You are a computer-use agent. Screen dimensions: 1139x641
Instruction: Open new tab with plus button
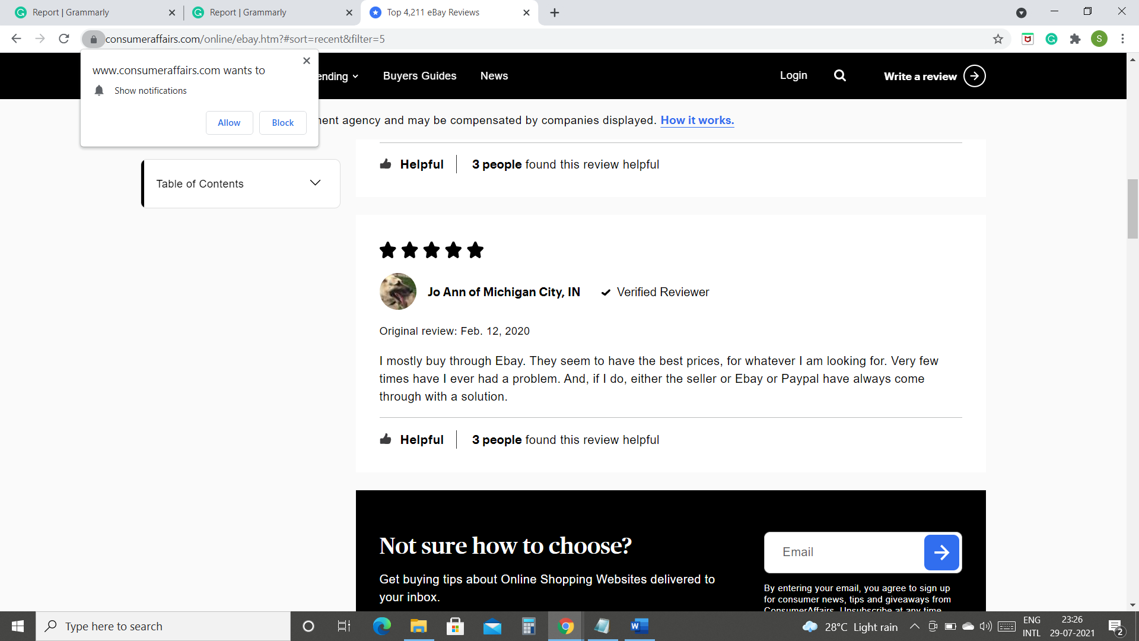pos(555,12)
